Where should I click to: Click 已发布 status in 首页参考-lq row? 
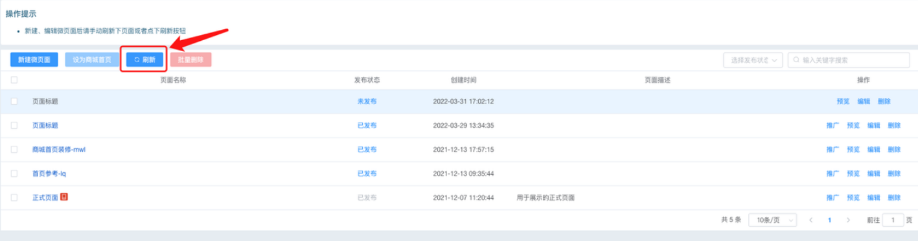click(367, 174)
